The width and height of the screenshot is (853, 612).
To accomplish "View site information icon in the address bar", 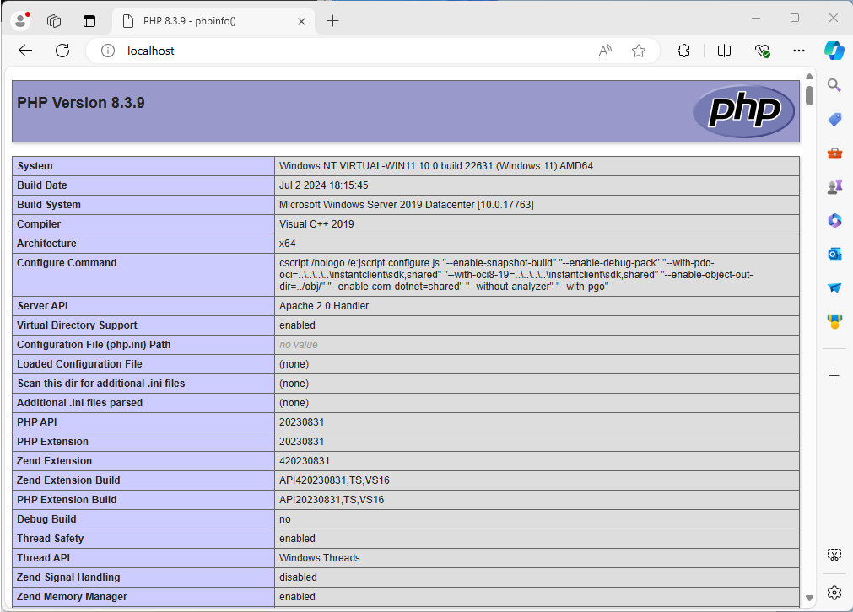I will 108,51.
